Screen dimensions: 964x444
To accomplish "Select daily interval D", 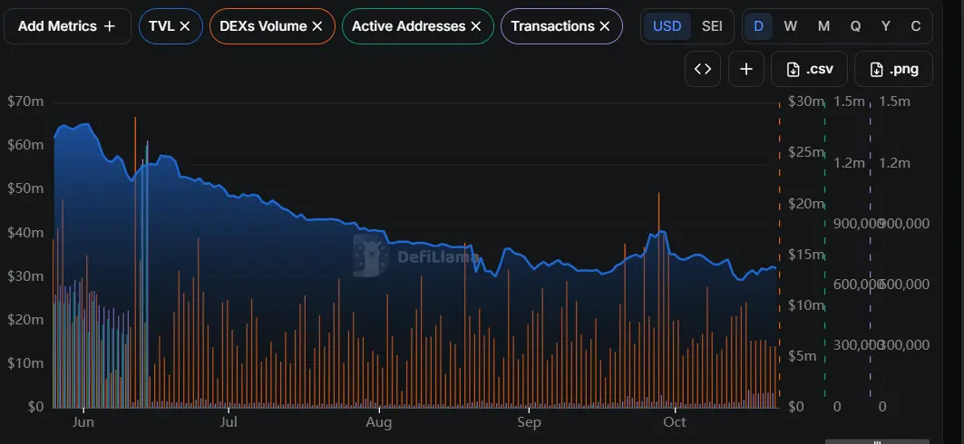I will 759,26.
